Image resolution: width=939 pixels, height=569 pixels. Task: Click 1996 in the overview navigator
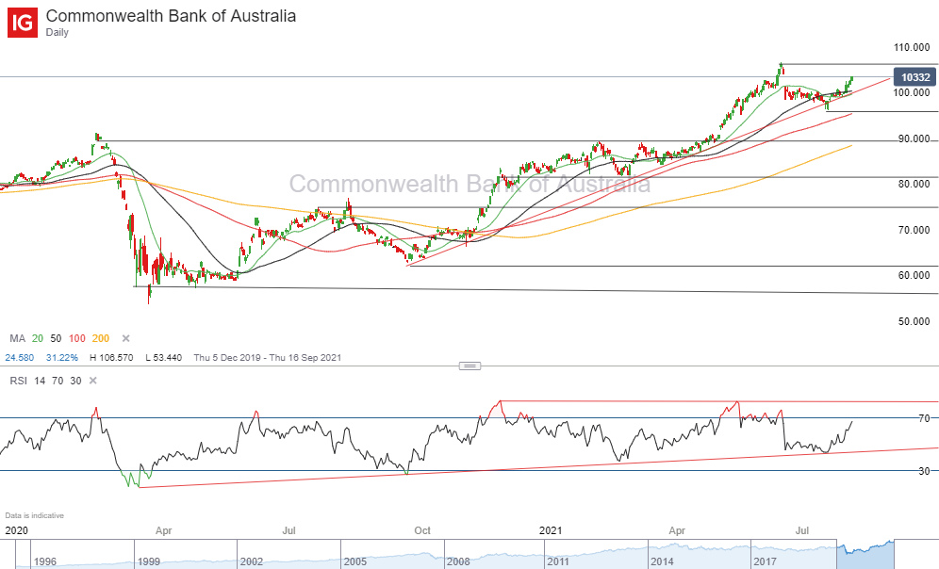pyautogui.click(x=45, y=561)
